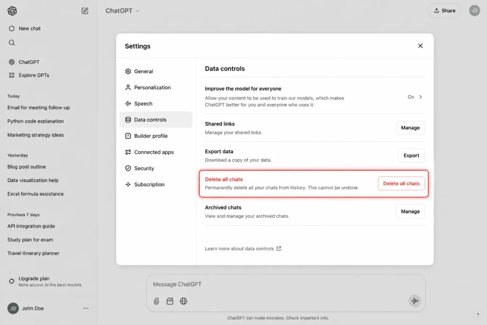Click the help question mark button

click(477, 315)
